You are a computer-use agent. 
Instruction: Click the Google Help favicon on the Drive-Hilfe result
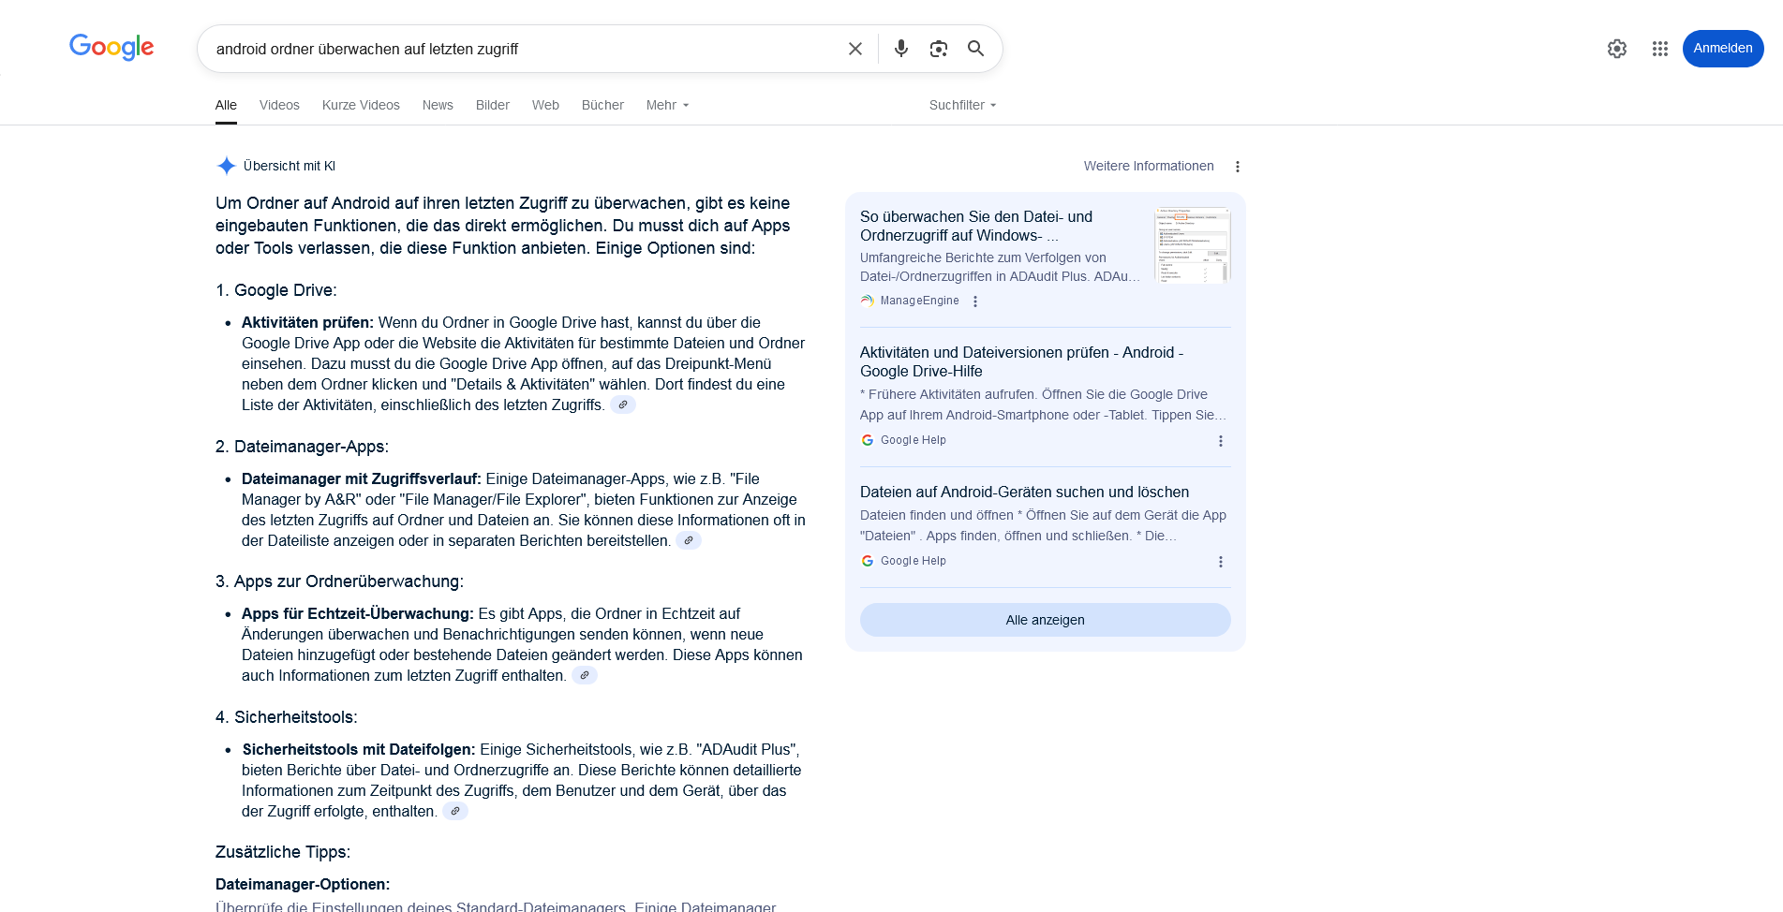point(867,439)
